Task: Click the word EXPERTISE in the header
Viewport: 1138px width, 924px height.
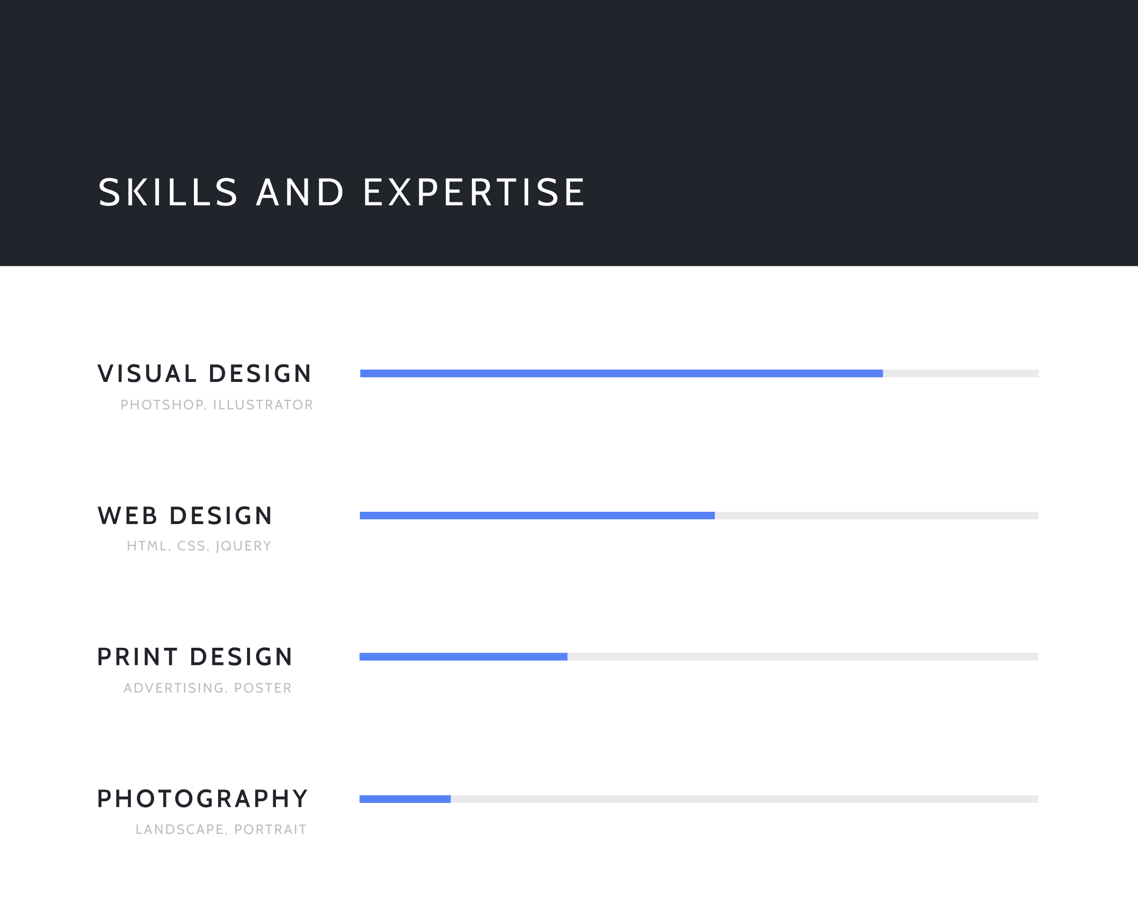Action: click(474, 191)
